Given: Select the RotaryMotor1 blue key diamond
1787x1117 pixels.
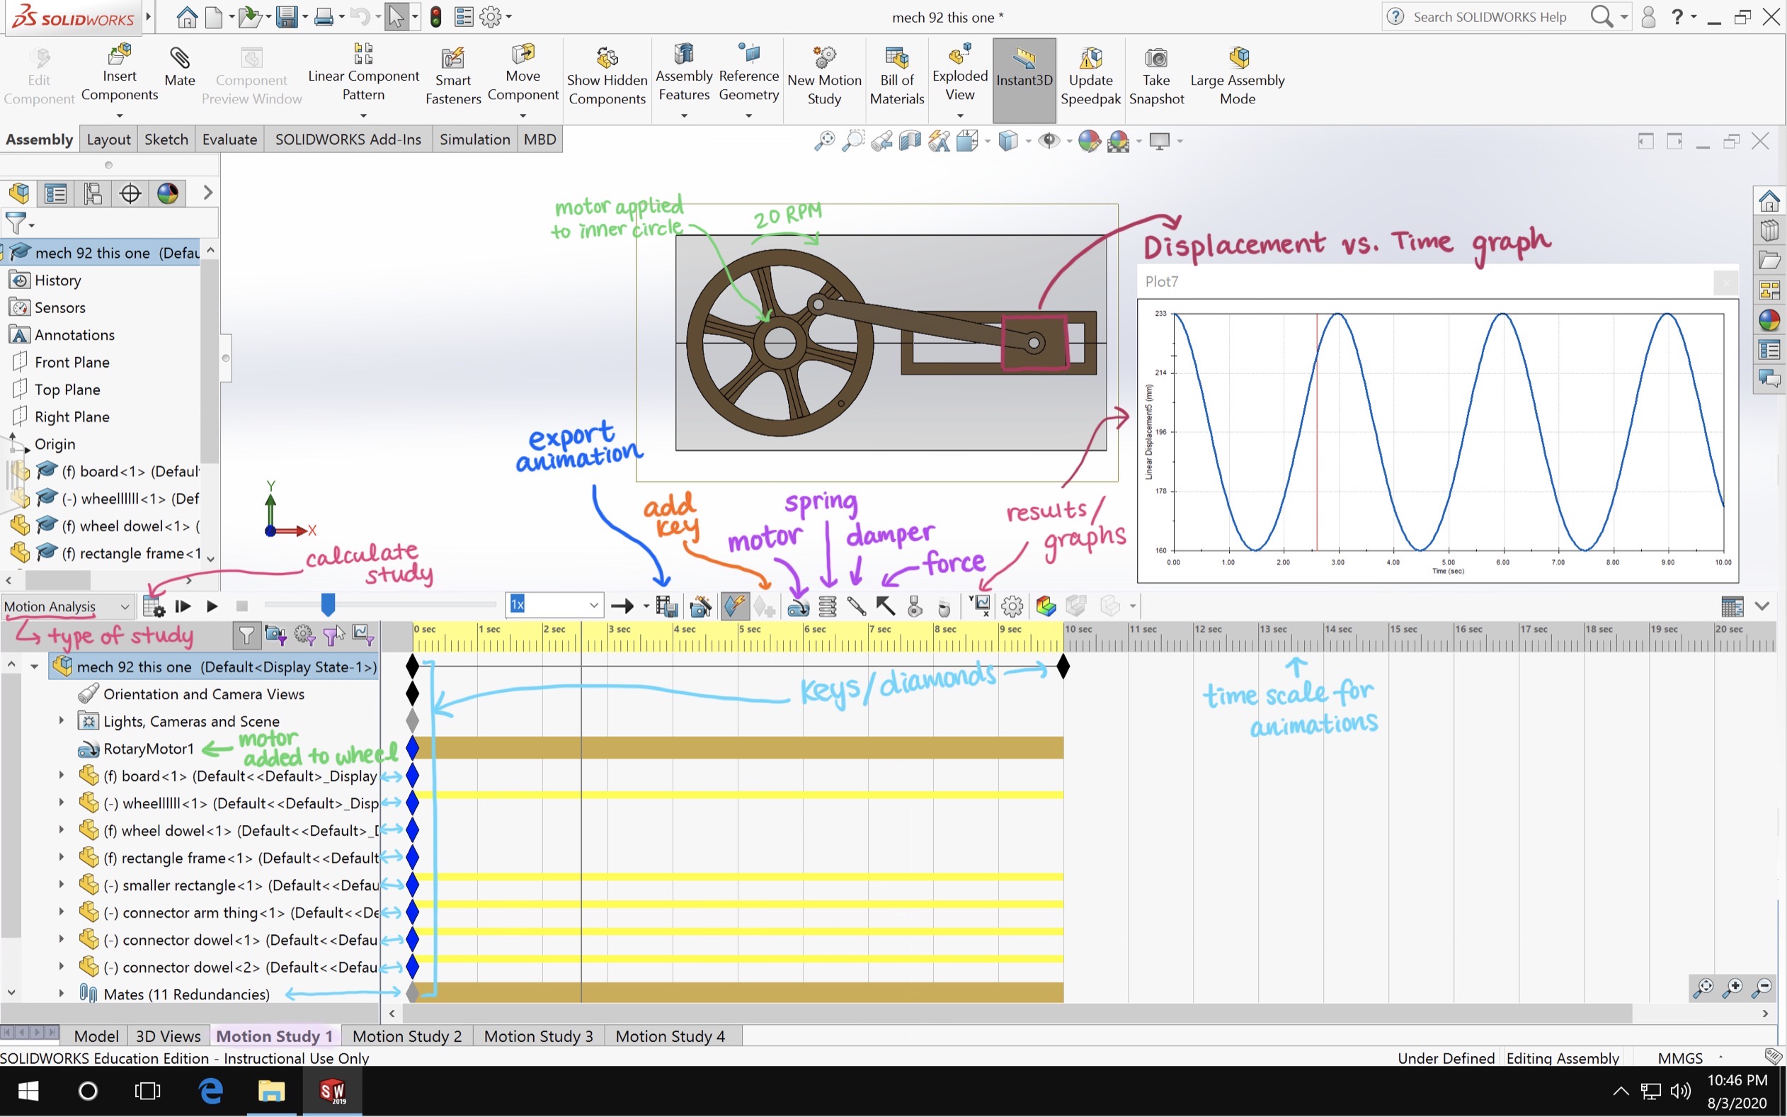Looking at the screenshot, I should pos(413,749).
